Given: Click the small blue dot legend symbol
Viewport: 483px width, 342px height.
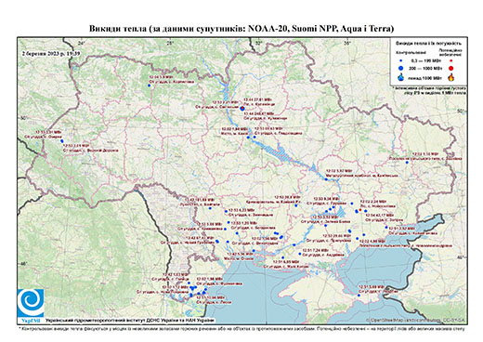Looking at the screenshot, I should pos(401,60).
